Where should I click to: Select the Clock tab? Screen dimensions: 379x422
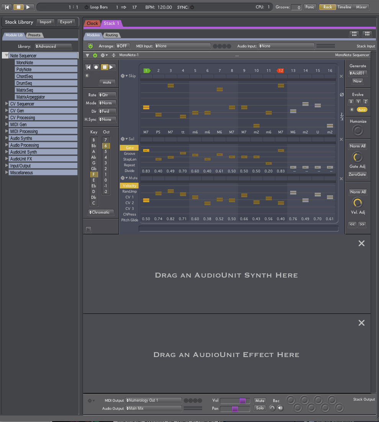(92, 23)
